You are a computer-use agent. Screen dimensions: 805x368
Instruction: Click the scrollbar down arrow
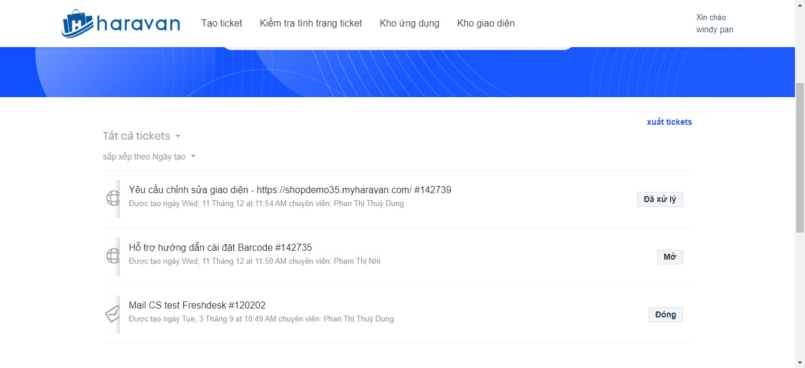800,363
